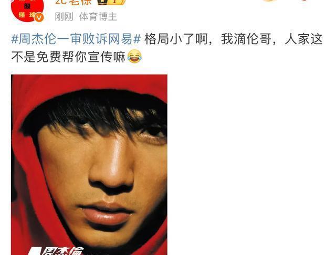The image size is (336, 255).
Task: Click the 刚刚 post timestamp
Action: click(64, 17)
